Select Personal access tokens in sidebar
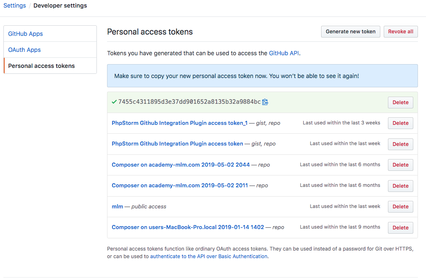This screenshot has height=278, width=426. [x=41, y=65]
